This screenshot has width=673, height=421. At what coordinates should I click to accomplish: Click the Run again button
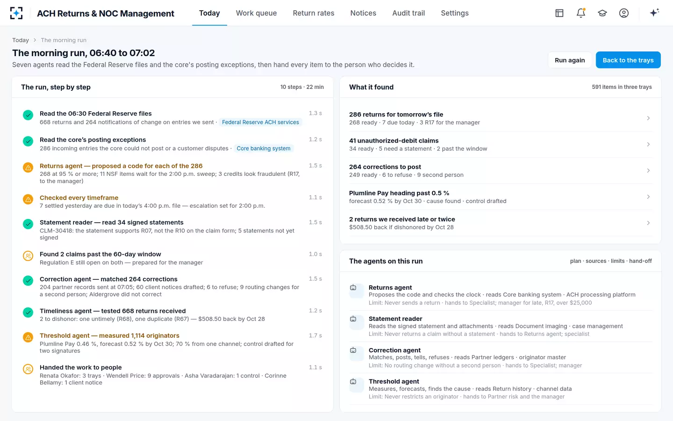(x=570, y=60)
